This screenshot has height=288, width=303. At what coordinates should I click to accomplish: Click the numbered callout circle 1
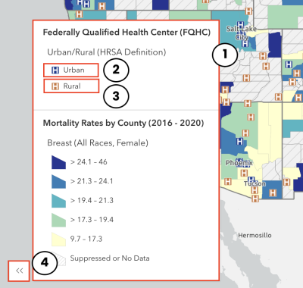coord(224,54)
